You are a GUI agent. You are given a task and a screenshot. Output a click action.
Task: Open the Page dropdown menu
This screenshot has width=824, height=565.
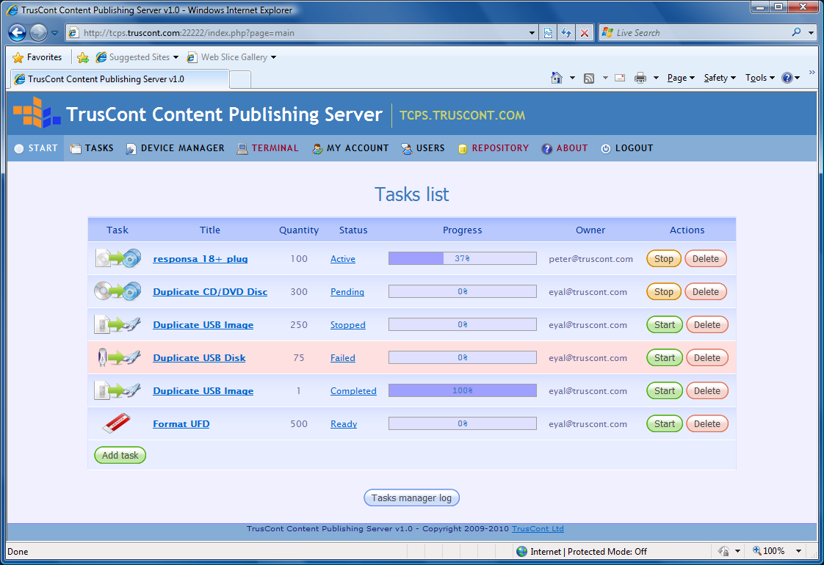[x=680, y=78]
